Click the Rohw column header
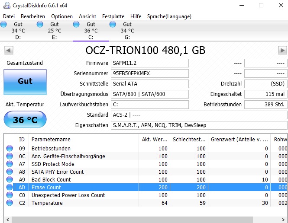The height and width of the screenshot is (223, 288). pyautogui.click(x=279, y=140)
